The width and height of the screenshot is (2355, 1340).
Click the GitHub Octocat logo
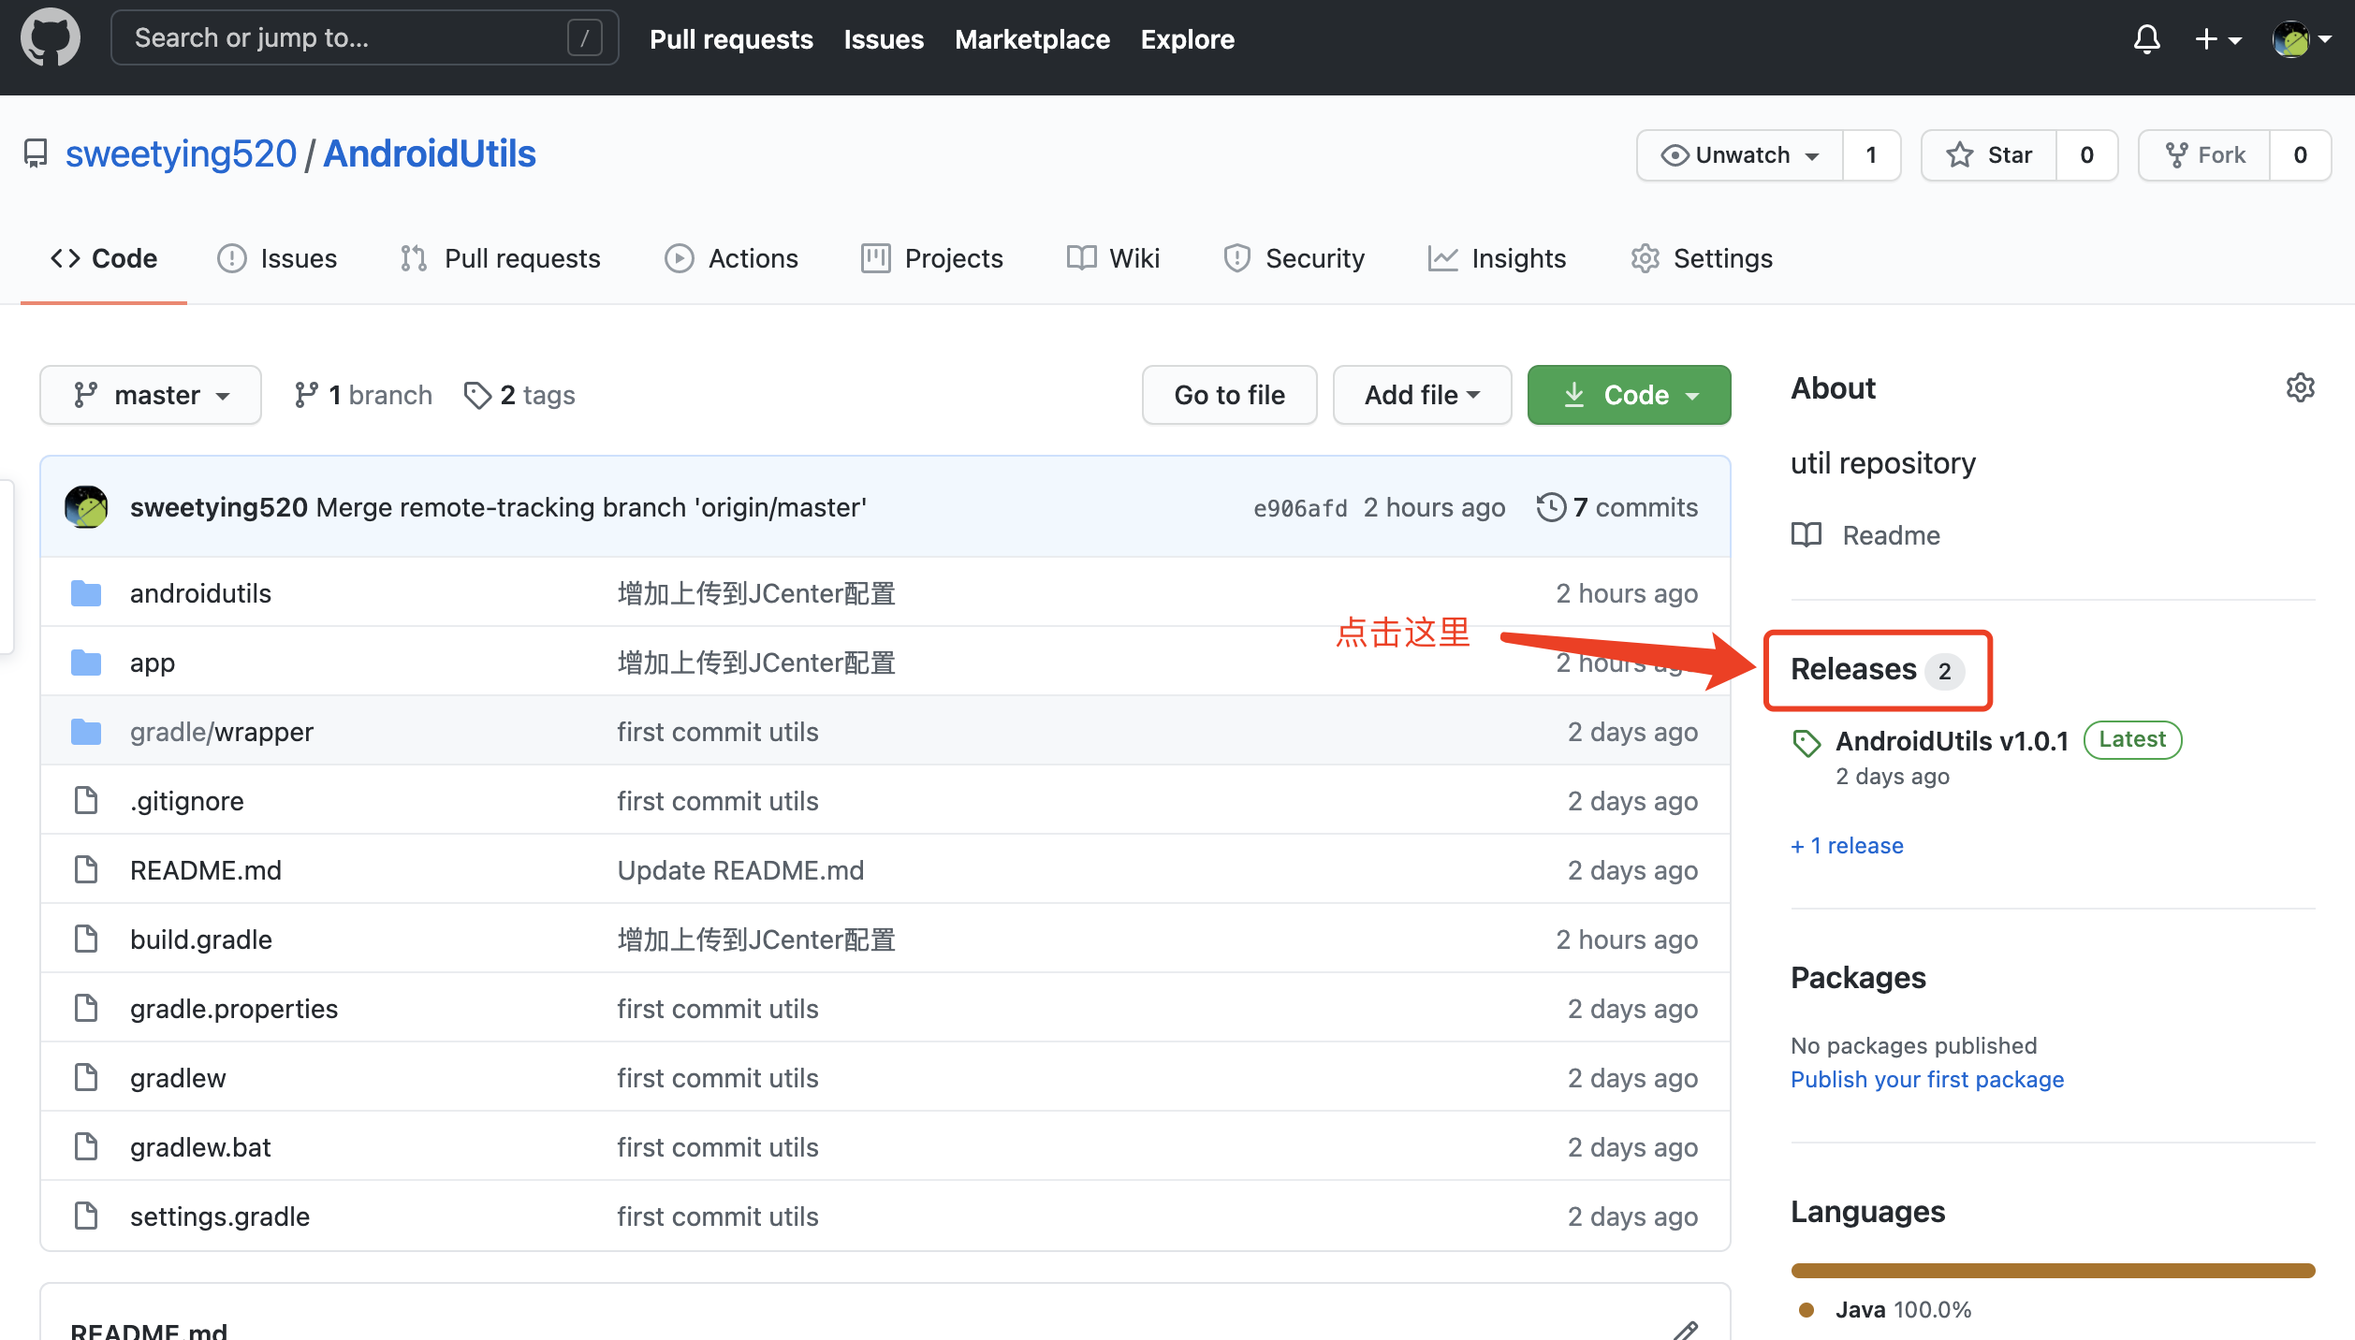coord(51,38)
